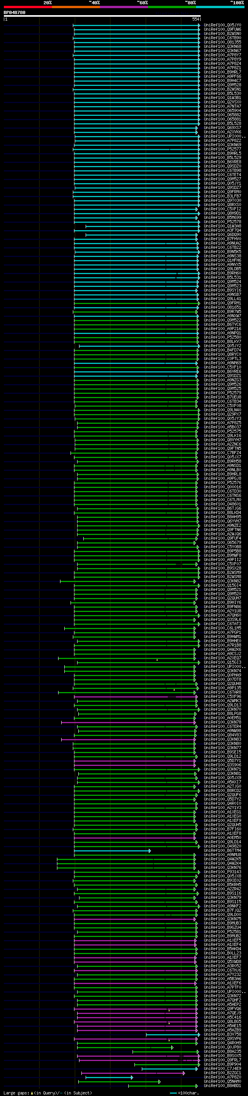Select the hit label UniRef100_Q3KN79
Viewport: 248px width, 1096px height.
[222, 898]
